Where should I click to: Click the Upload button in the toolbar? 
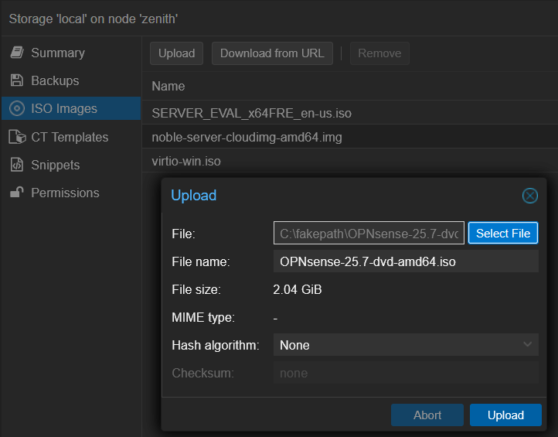176,53
